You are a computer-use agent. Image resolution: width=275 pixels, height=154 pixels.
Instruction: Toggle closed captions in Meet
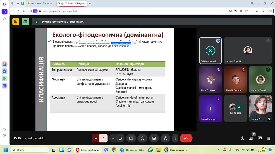coord(154,138)
